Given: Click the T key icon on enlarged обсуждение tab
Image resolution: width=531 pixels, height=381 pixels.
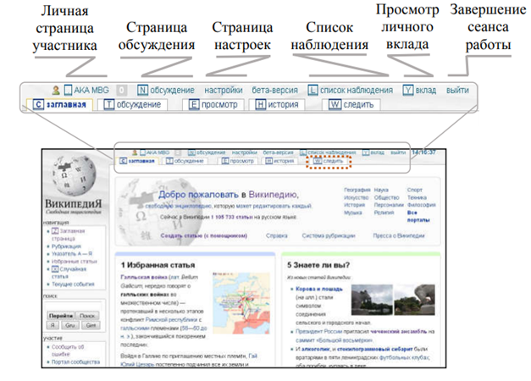Looking at the screenshot, I should pyautogui.click(x=109, y=104).
